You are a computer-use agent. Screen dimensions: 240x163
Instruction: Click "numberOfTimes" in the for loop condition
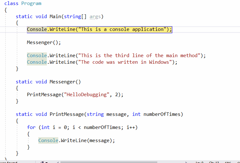tap(102, 127)
